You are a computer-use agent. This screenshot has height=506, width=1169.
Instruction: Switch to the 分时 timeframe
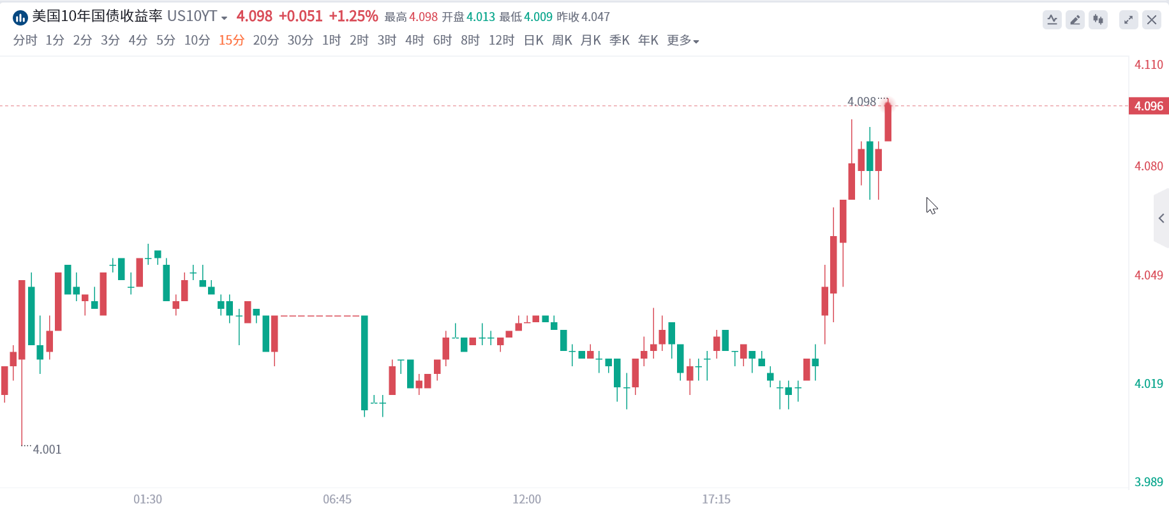tap(25, 41)
